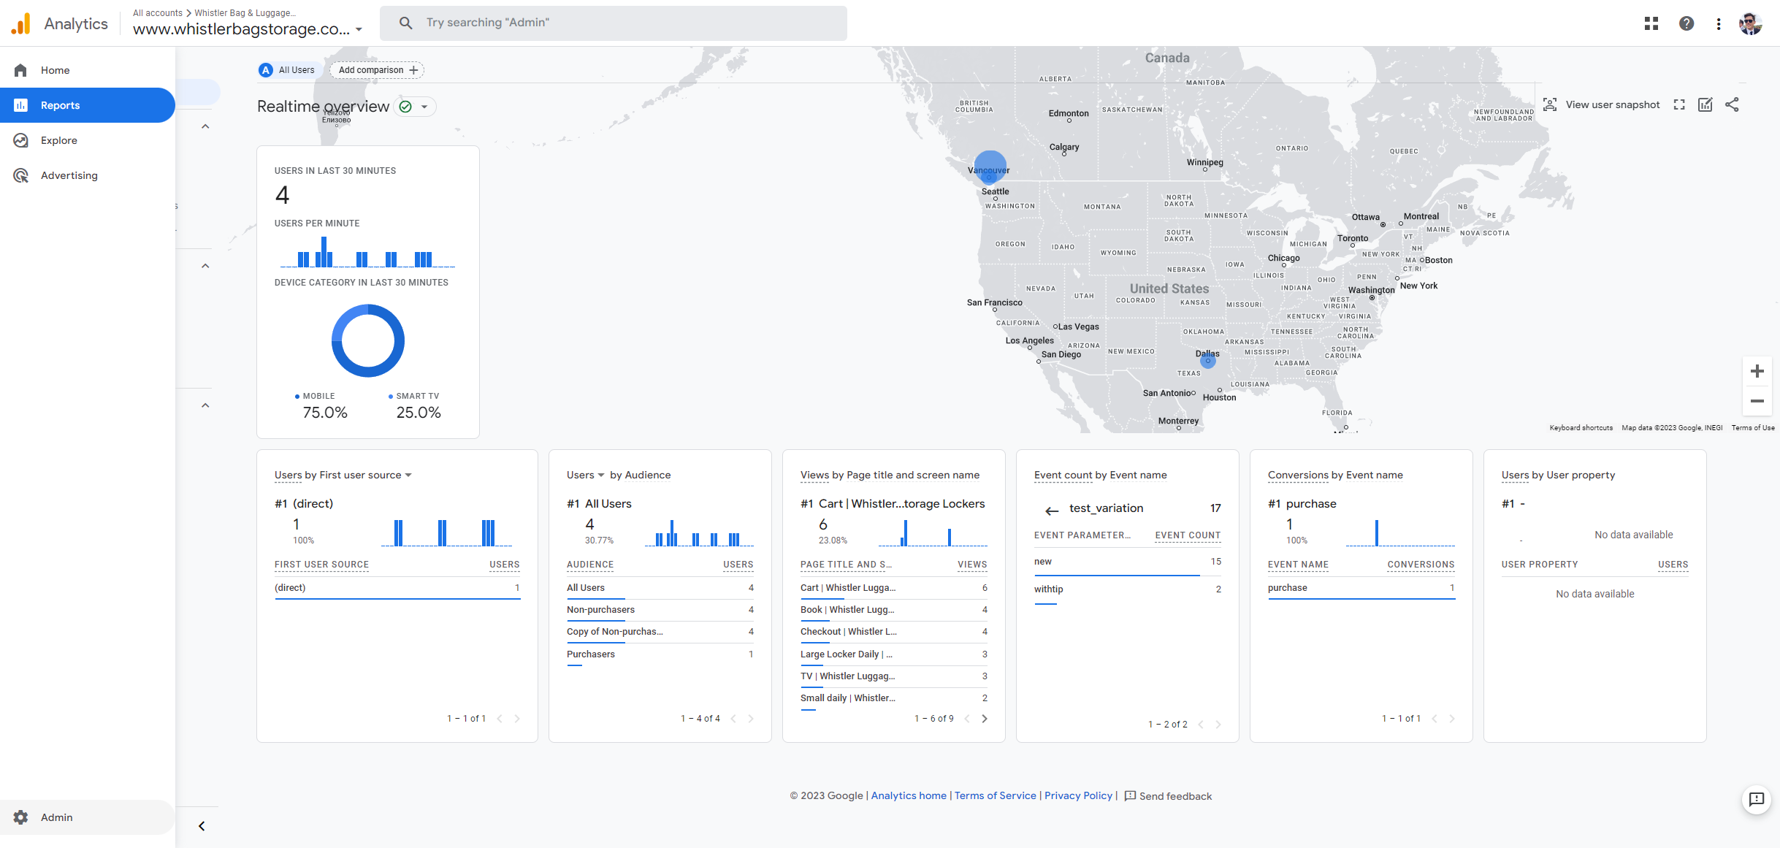
Task: Click the All accounts breadcrumb
Action: coord(158,13)
